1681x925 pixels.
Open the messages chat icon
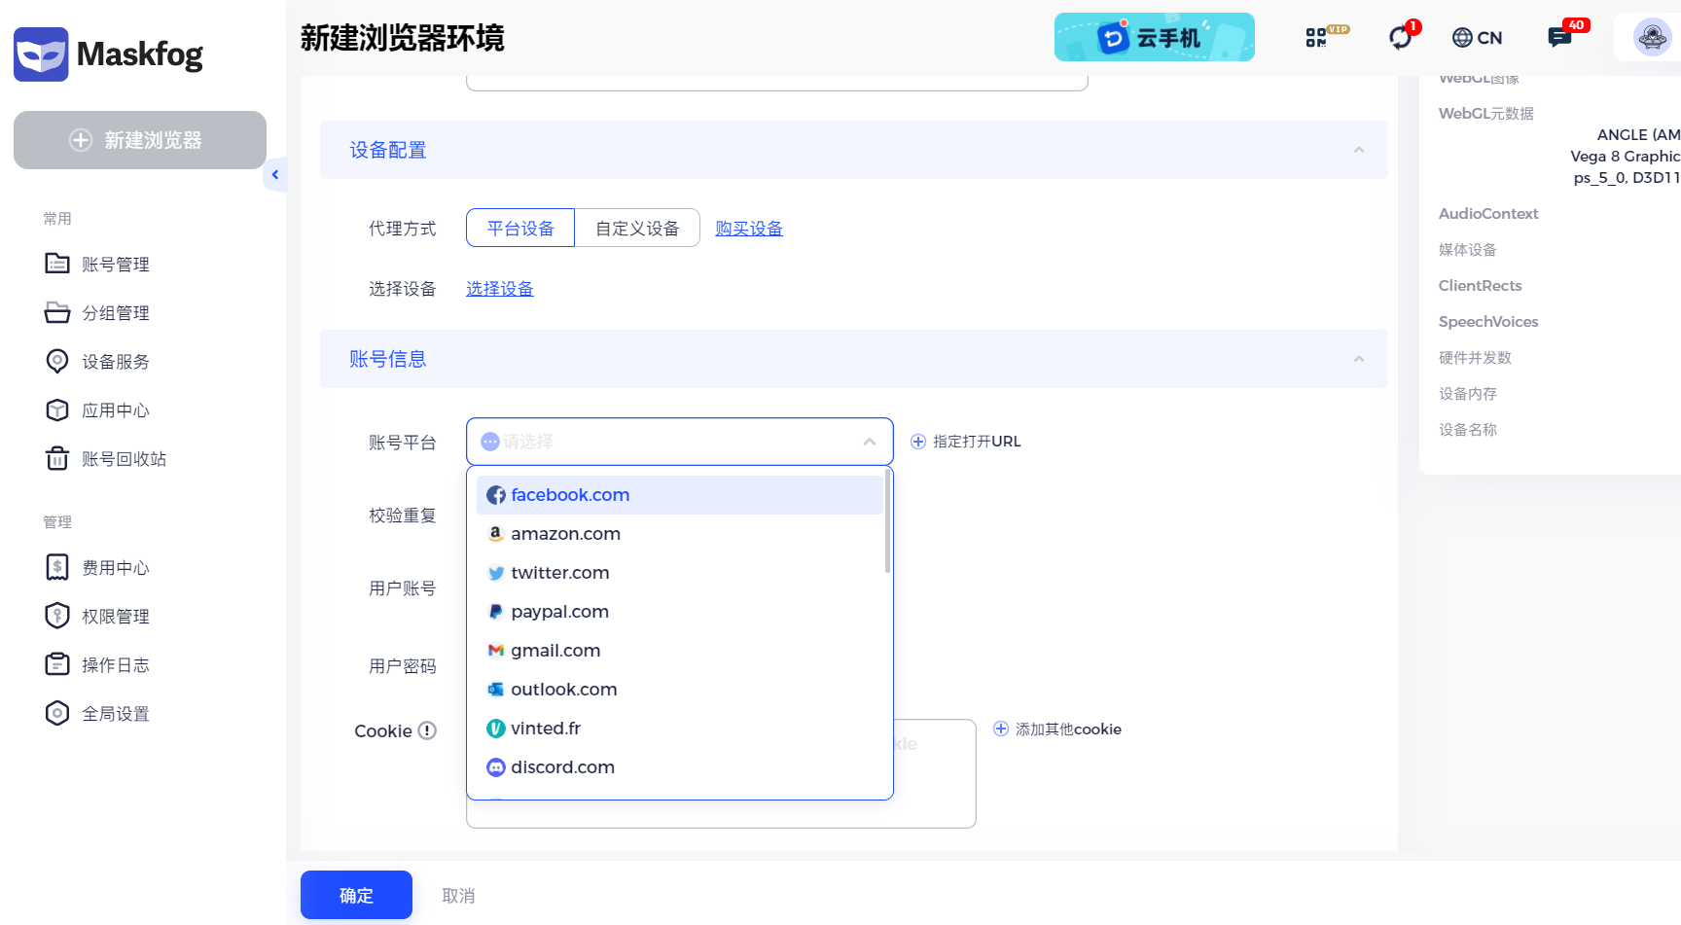1559,37
